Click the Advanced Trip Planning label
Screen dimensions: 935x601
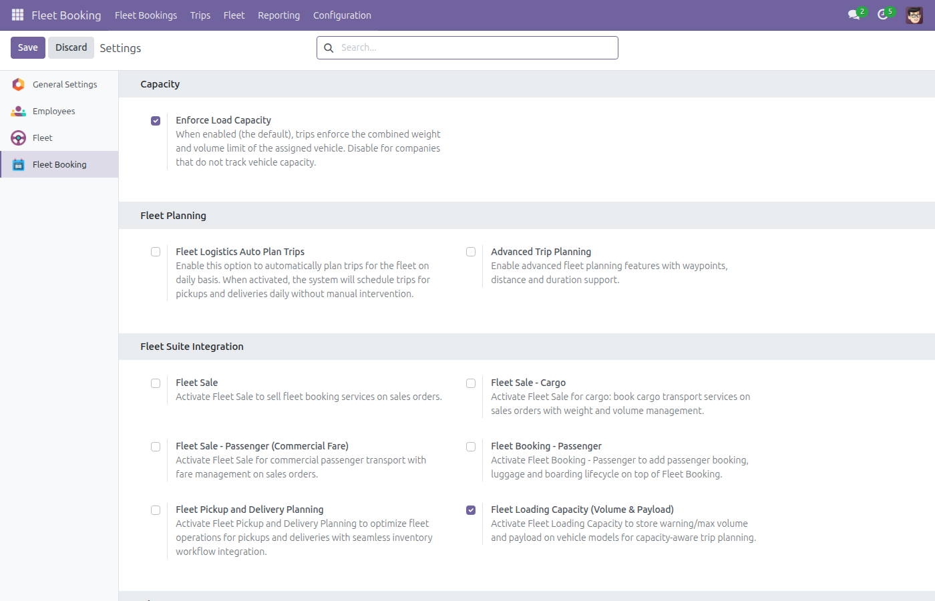coord(541,252)
